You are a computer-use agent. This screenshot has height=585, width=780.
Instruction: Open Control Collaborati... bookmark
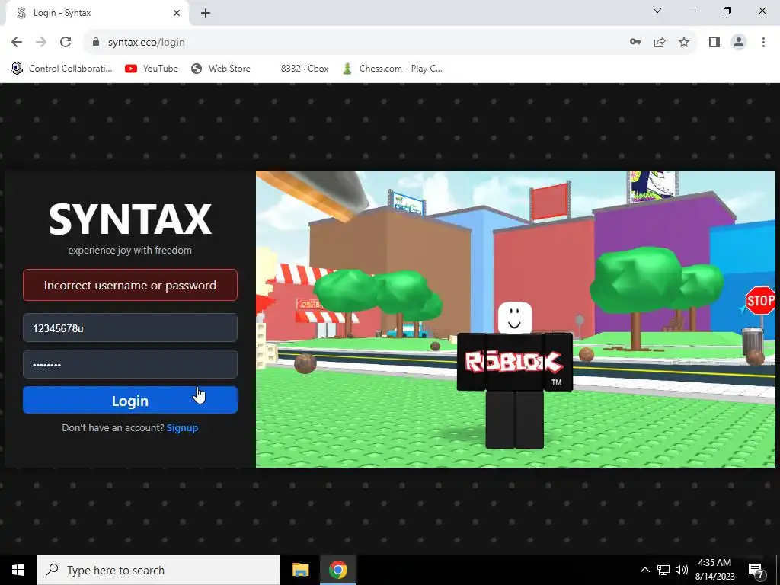62,69
